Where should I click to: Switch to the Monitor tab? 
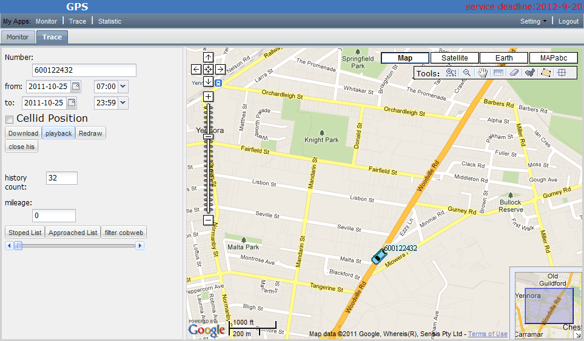pyautogui.click(x=18, y=37)
